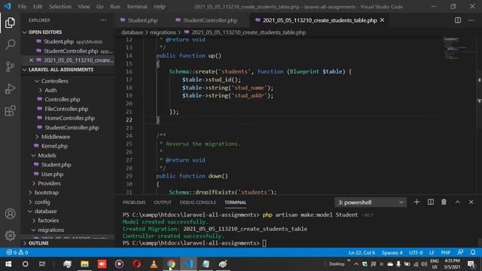Open the Search view icon
Viewport: 482px width, 271px height.
pos(10,44)
